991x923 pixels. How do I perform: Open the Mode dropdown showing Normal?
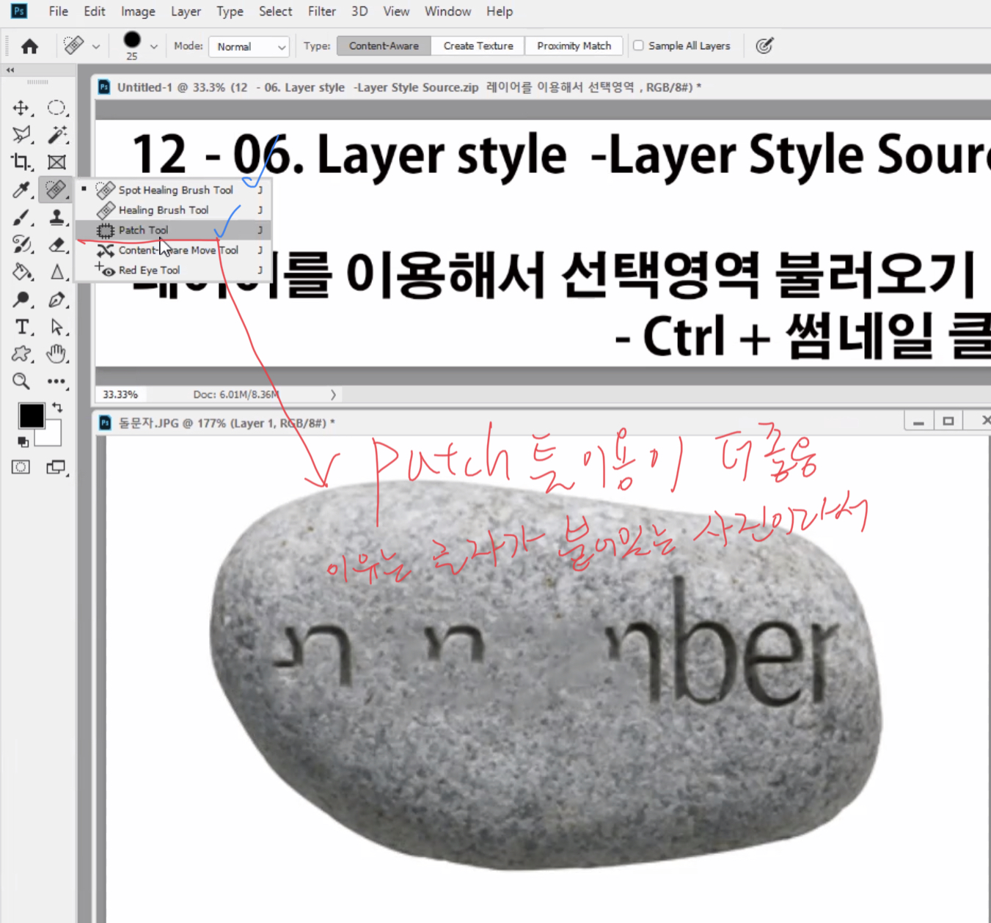click(249, 46)
